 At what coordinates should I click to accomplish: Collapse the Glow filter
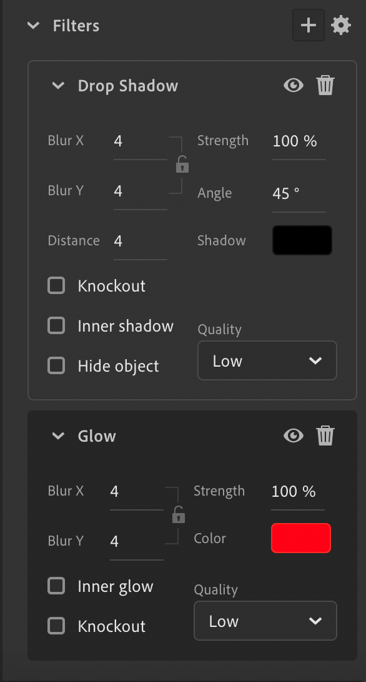click(x=58, y=436)
